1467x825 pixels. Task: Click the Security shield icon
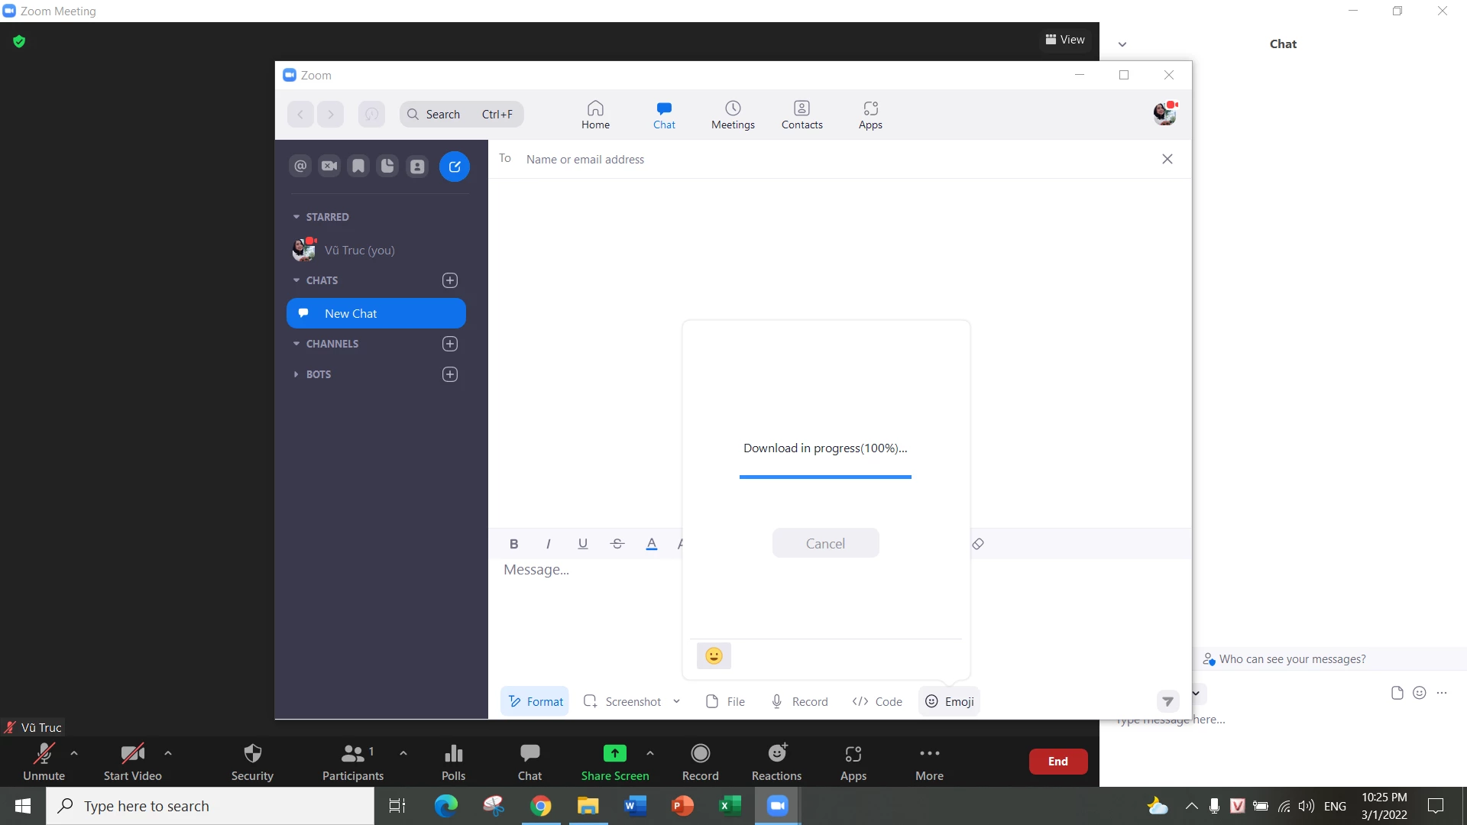click(x=252, y=762)
